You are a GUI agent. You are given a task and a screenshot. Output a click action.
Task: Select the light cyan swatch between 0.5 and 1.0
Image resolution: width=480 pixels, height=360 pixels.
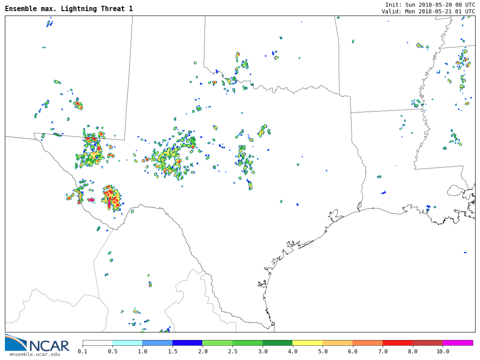128,343
